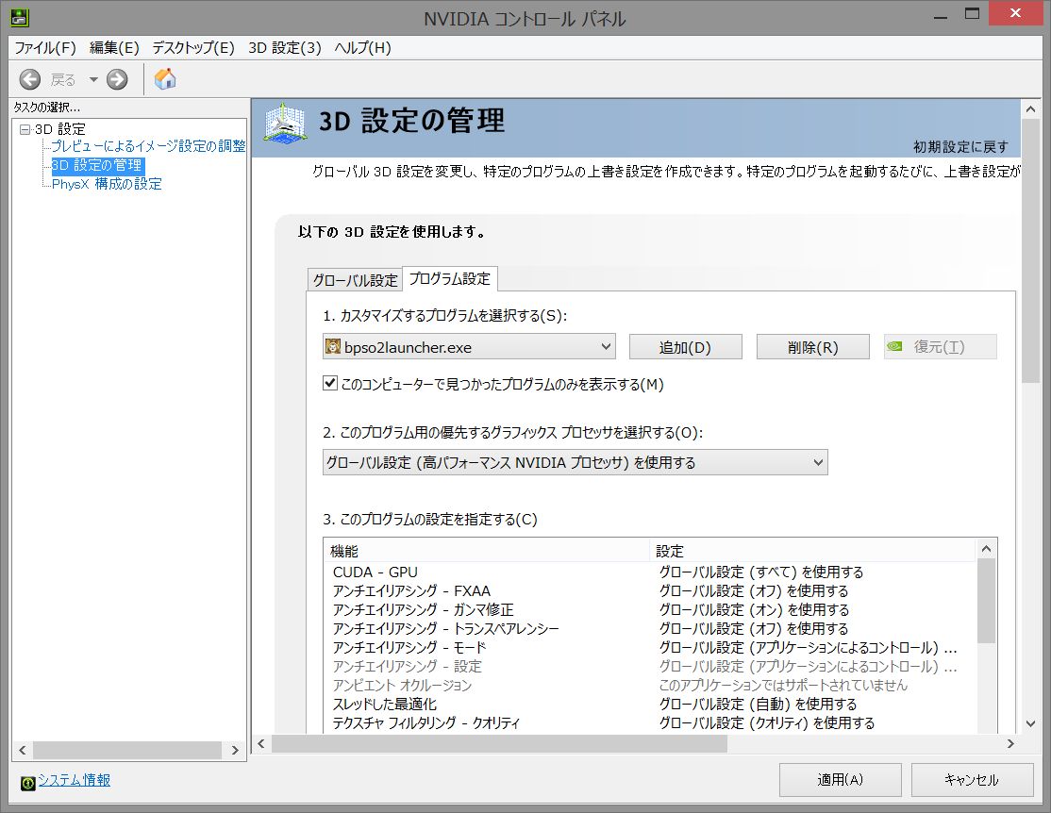Click main panel horizontal scrollbar thumb
1051x813 pixels.
click(499, 743)
